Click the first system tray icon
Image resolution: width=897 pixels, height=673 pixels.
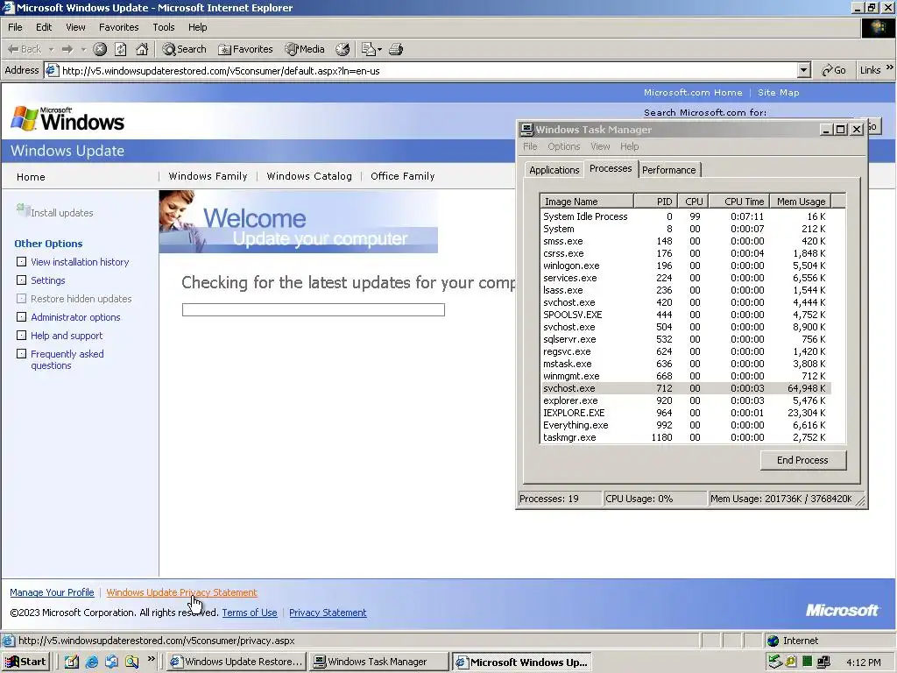(x=774, y=662)
